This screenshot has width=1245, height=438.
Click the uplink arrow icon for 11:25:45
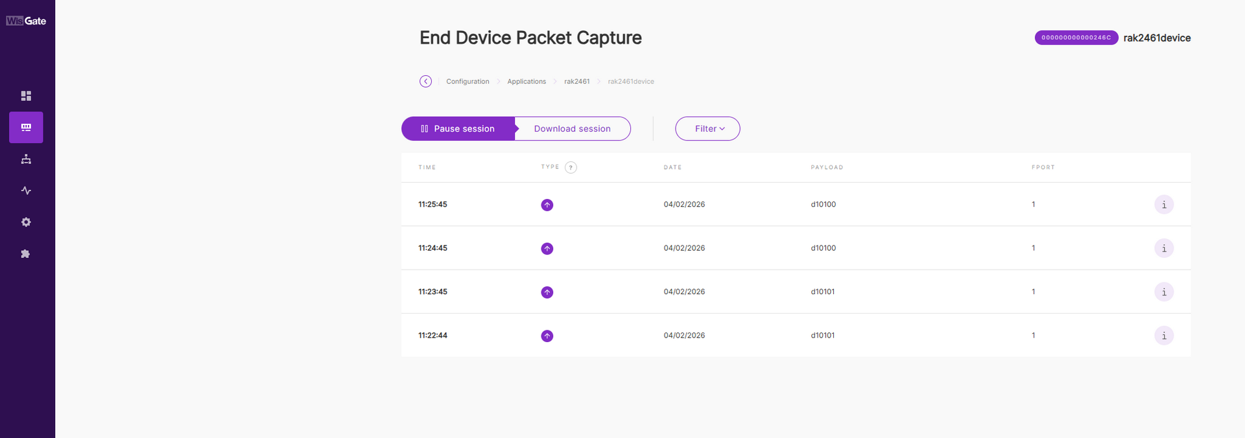pos(547,205)
